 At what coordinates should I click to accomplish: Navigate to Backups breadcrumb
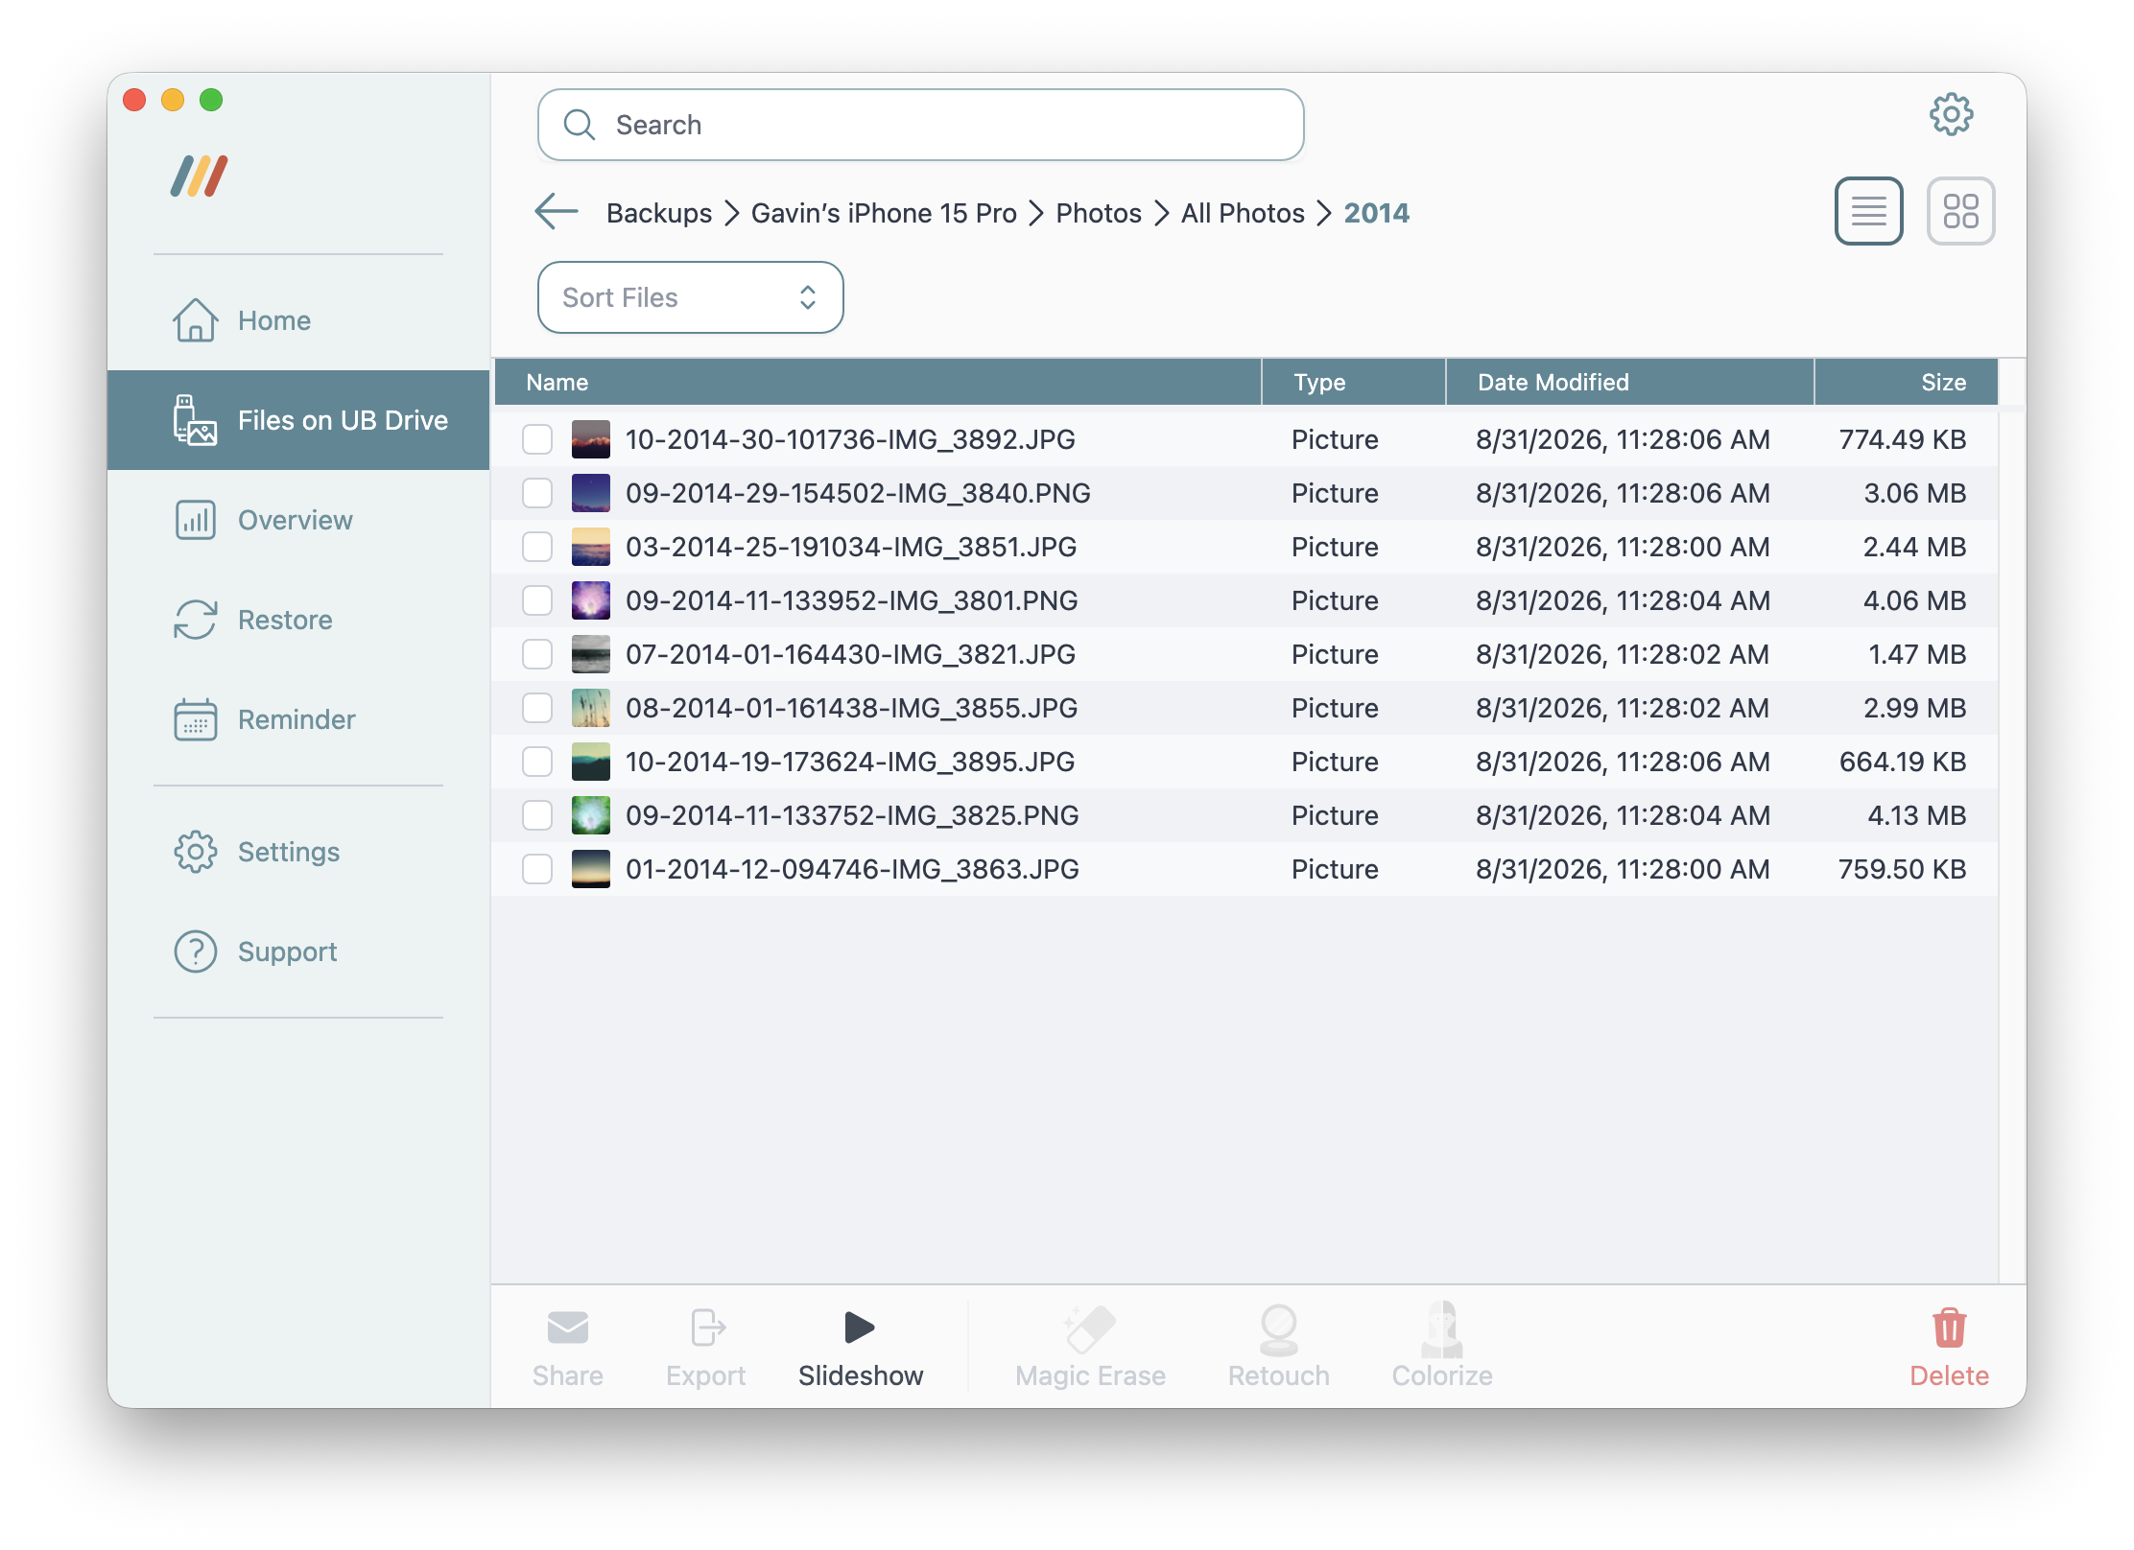pos(659,213)
